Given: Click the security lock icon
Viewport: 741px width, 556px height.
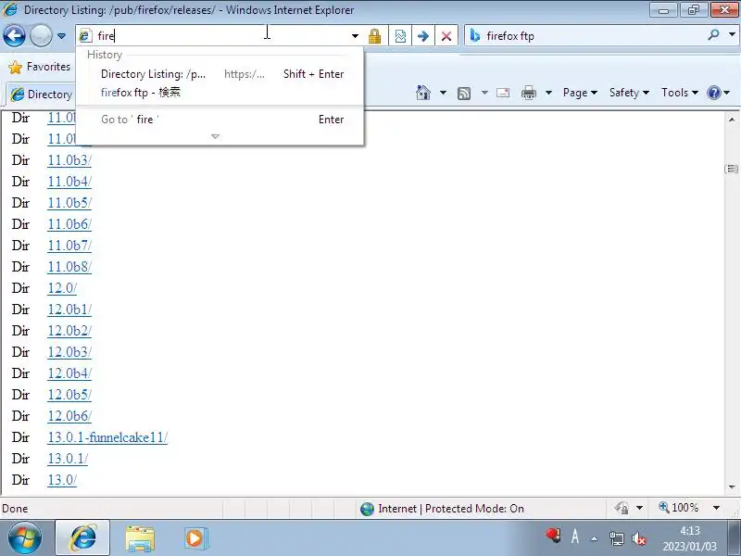Looking at the screenshot, I should point(375,36).
